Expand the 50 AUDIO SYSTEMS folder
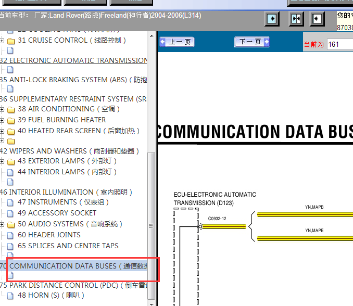This screenshot has width=353, height=306. pos(2,224)
